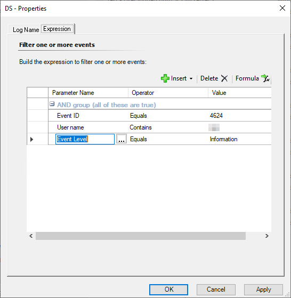
Task: Click the Cancel button
Action: click(216, 289)
